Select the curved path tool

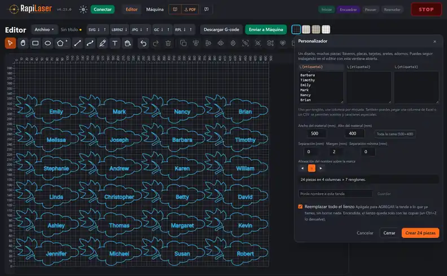(90, 43)
